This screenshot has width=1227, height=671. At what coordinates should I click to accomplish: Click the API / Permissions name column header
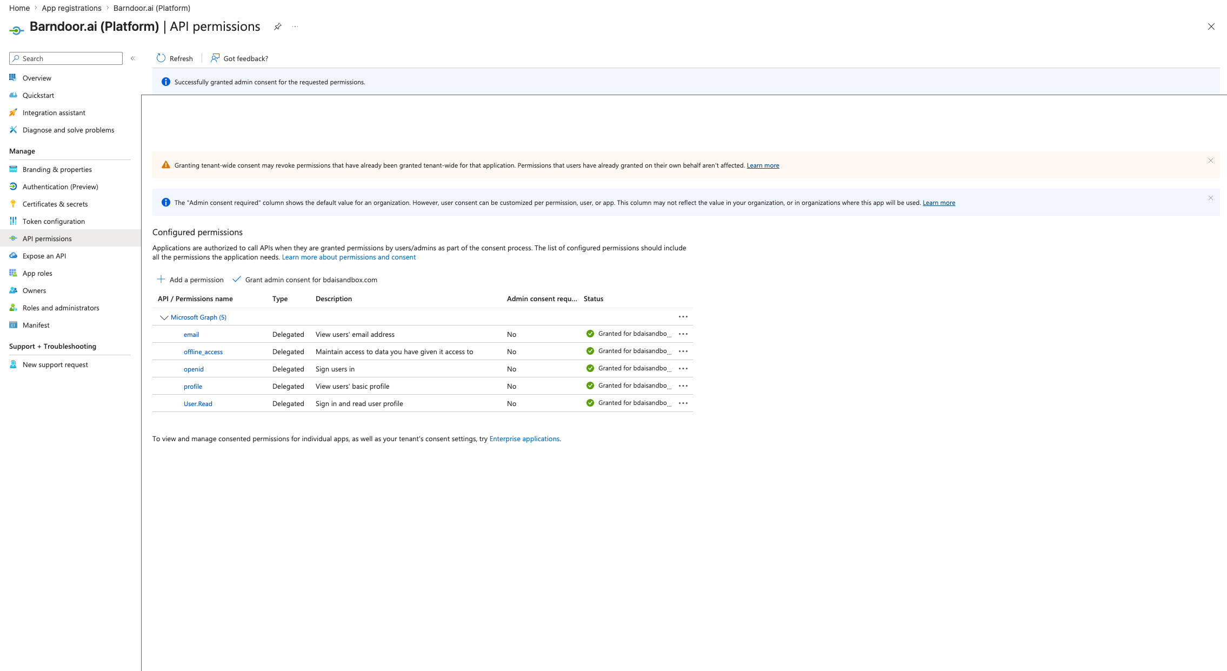(195, 298)
